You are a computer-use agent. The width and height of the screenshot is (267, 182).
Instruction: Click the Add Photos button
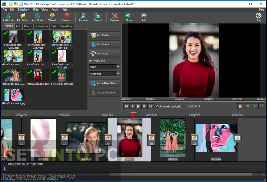[x=104, y=35]
